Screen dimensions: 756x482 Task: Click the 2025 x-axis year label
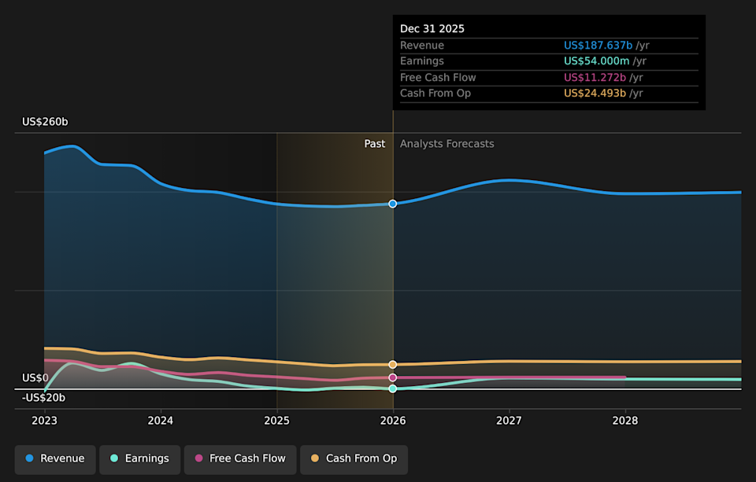pos(276,421)
